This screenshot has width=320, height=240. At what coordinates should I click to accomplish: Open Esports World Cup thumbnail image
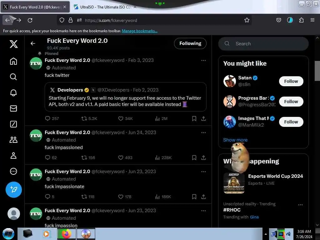[234, 183]
